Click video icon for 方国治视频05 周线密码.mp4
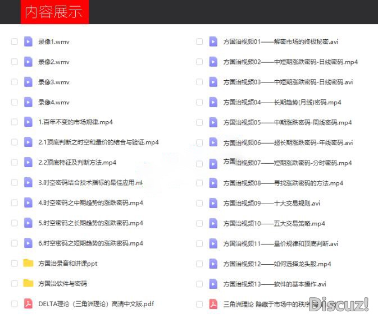378x318 pixels. click(213, 122)
